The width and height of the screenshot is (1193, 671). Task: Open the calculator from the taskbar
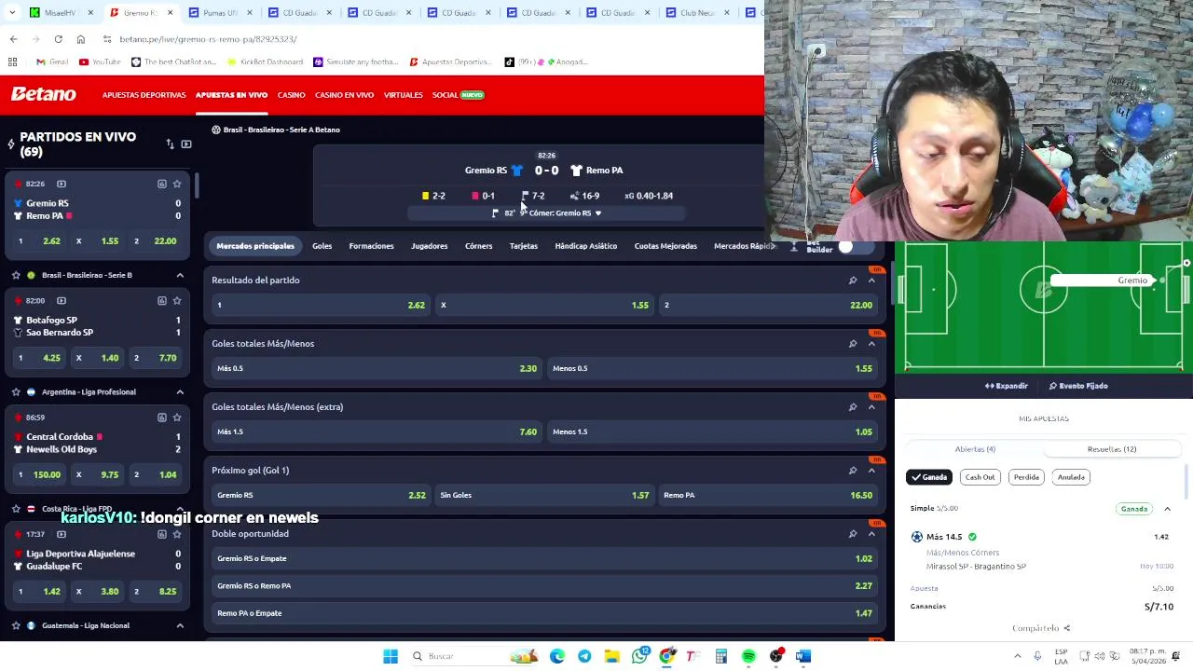click(721, 656)
